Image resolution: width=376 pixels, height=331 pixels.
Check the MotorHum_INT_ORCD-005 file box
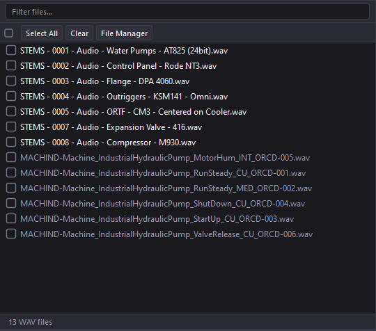click(11, 157)
